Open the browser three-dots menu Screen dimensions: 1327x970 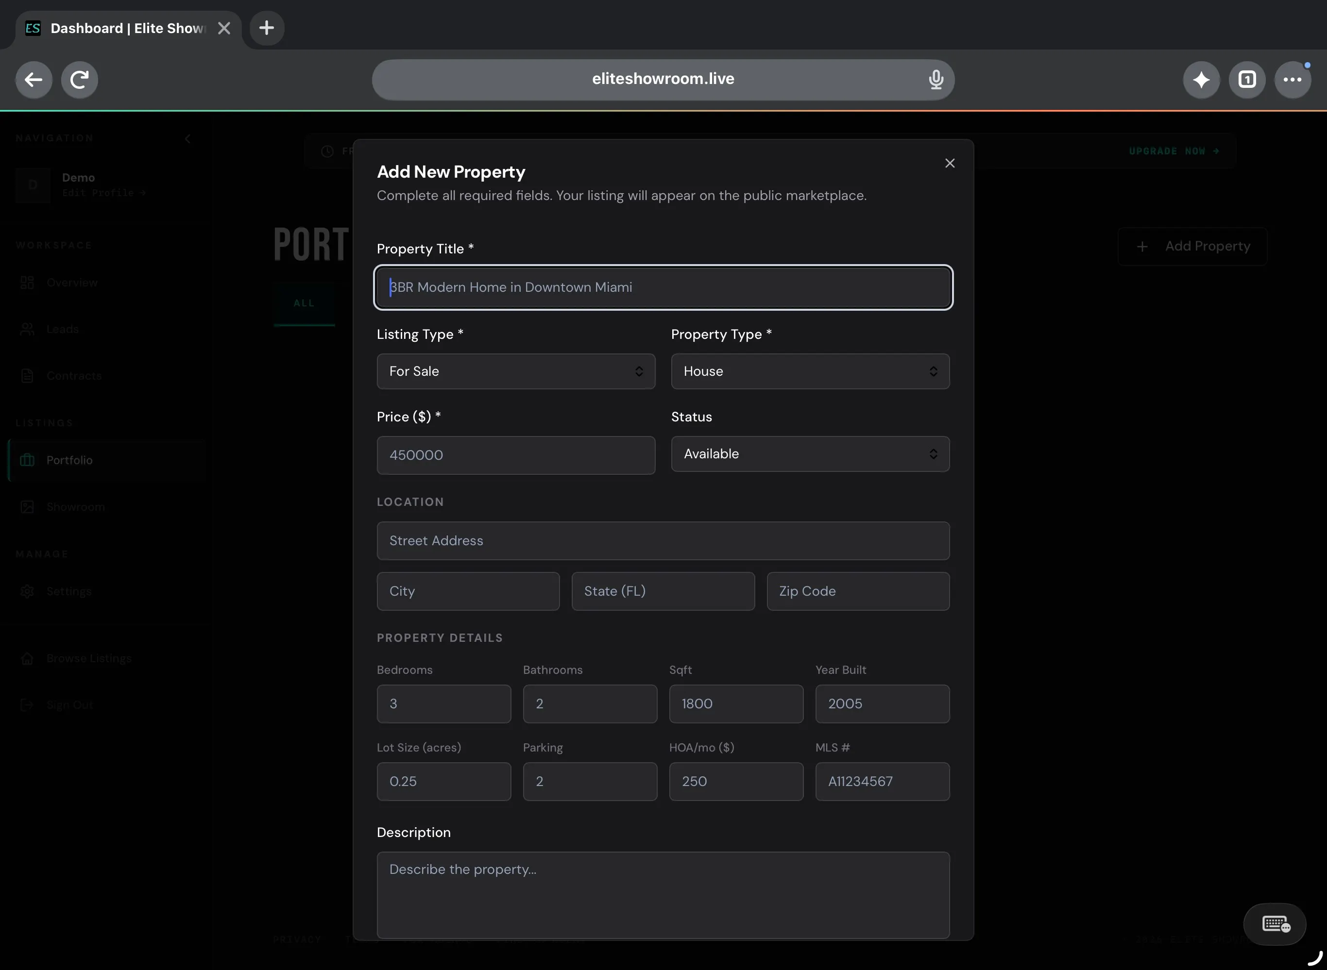[1293, 79]
